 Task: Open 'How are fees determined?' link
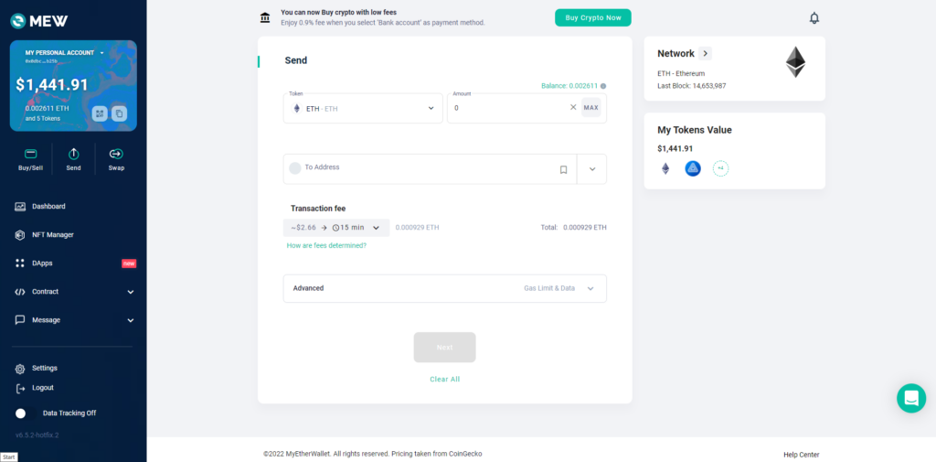pos(326,246)
